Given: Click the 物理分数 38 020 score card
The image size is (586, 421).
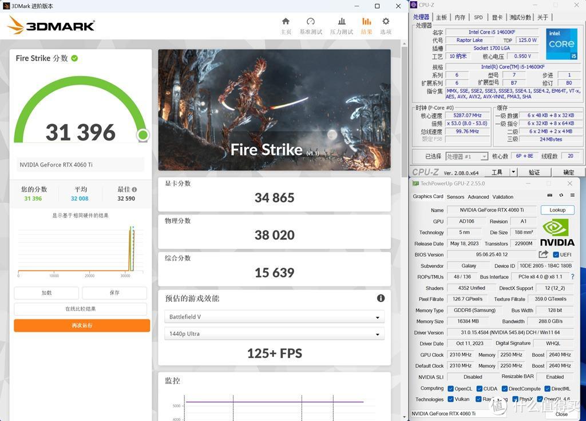Looking at the screenshot, I should [x=274, y=232].
